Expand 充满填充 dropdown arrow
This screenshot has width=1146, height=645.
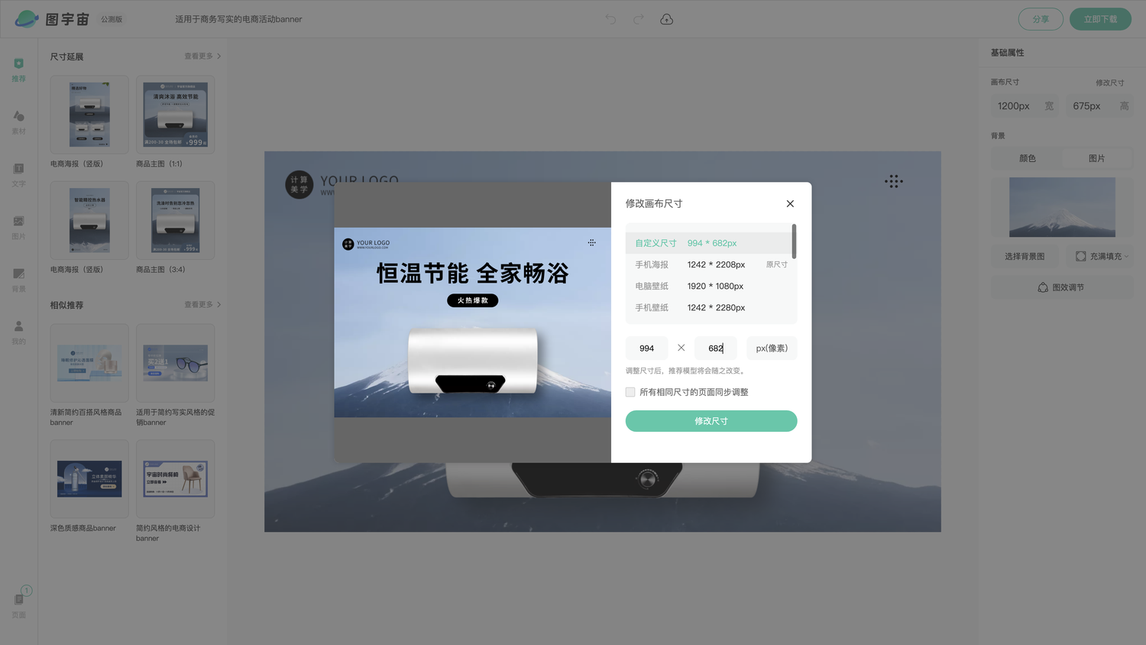click(x=1126, y=256)
